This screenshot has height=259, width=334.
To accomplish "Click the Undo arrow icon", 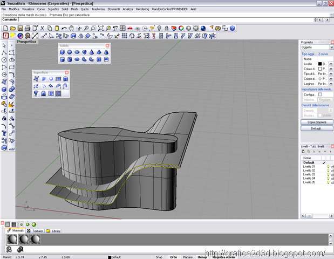I will pyautogui.click(x=64, y=28).
